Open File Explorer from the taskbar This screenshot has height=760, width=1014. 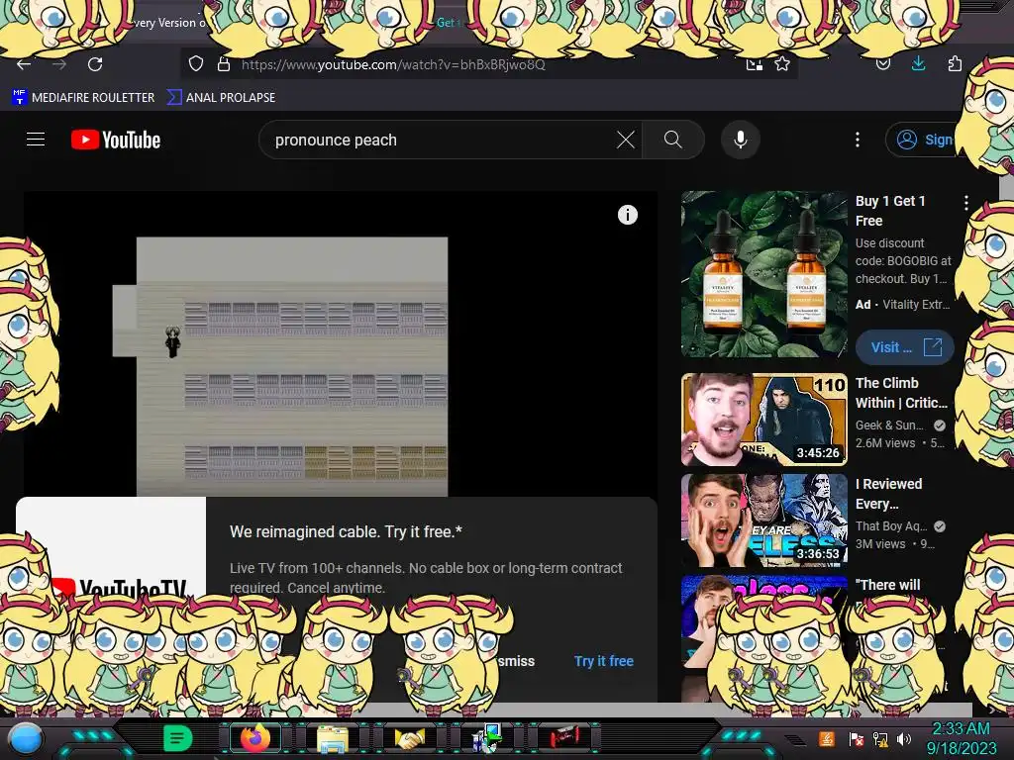tap(333, 738)
